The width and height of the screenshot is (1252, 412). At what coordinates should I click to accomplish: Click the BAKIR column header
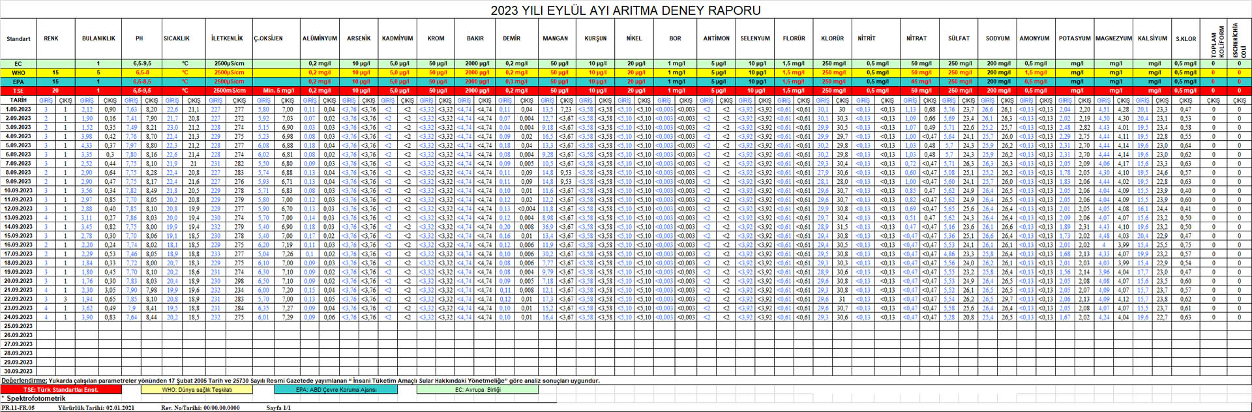475,38
